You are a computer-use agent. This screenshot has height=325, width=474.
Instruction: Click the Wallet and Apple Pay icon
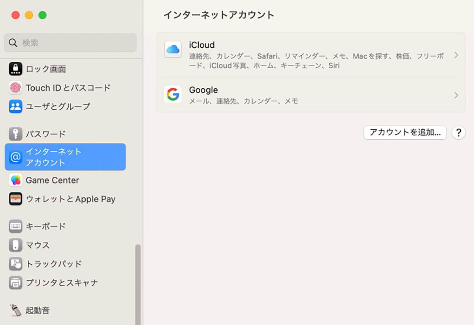(15, 199)
